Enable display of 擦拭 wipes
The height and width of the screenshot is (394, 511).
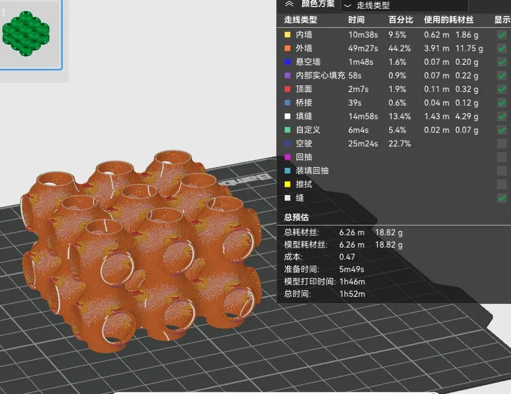pos(502,185)
